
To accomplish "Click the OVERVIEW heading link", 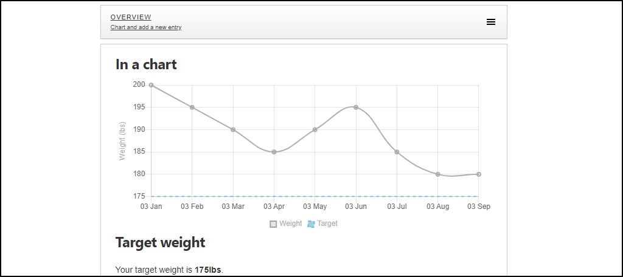I will coord(131,17).
